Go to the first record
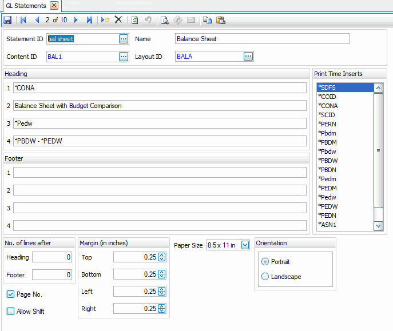393x331 pixels. click(23, 20)
